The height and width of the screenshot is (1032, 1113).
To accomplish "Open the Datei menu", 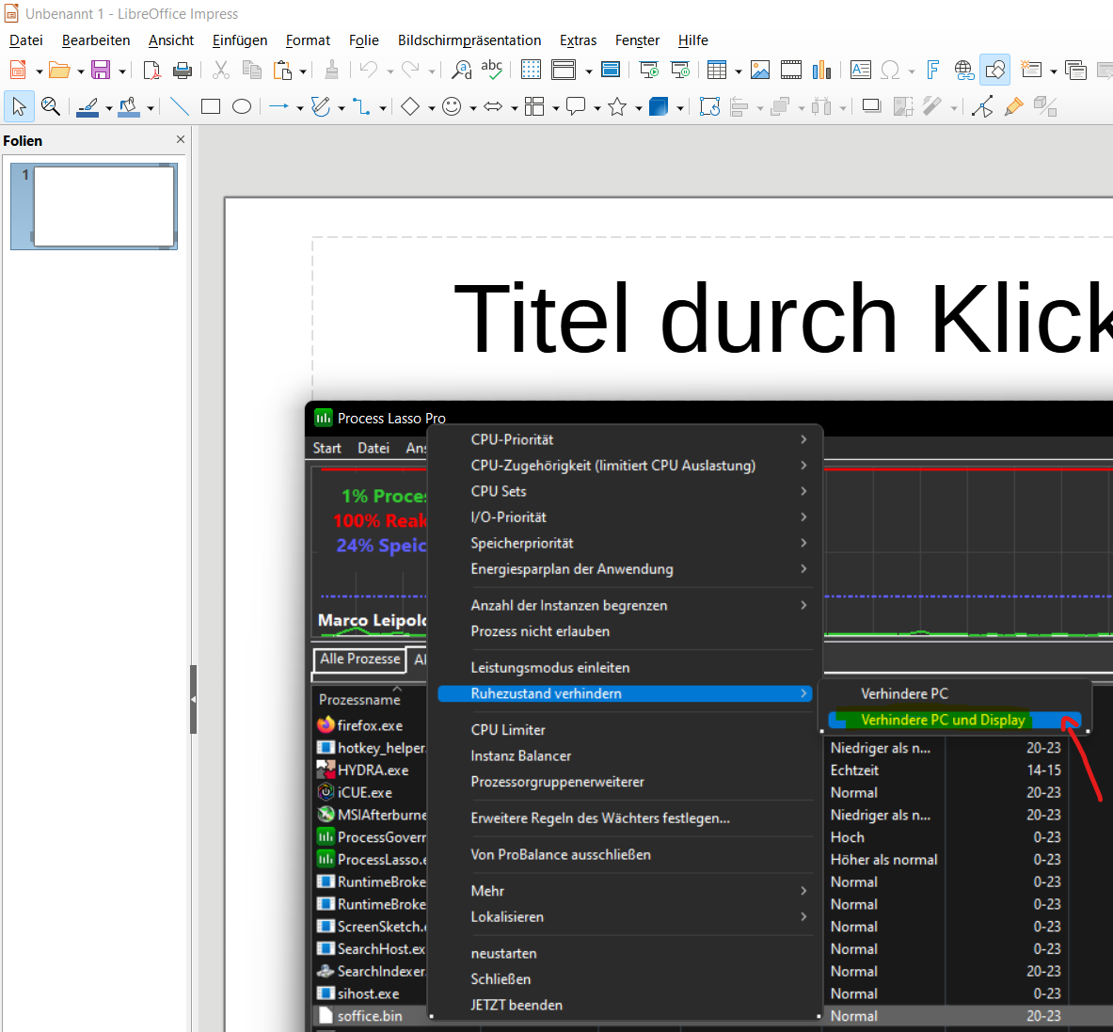I will click(25, 40).
